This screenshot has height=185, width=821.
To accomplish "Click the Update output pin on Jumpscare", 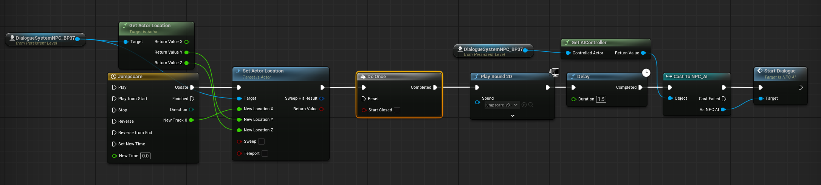I will 192,88.
